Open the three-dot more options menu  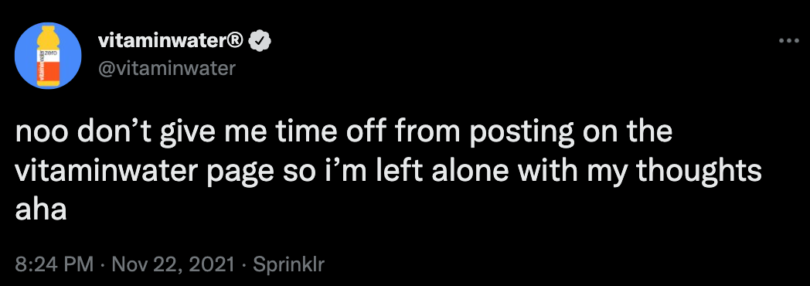click(x=789, y=41)
